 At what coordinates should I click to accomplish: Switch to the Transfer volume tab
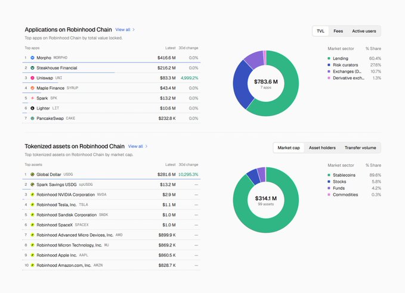(x=360, y=148)
